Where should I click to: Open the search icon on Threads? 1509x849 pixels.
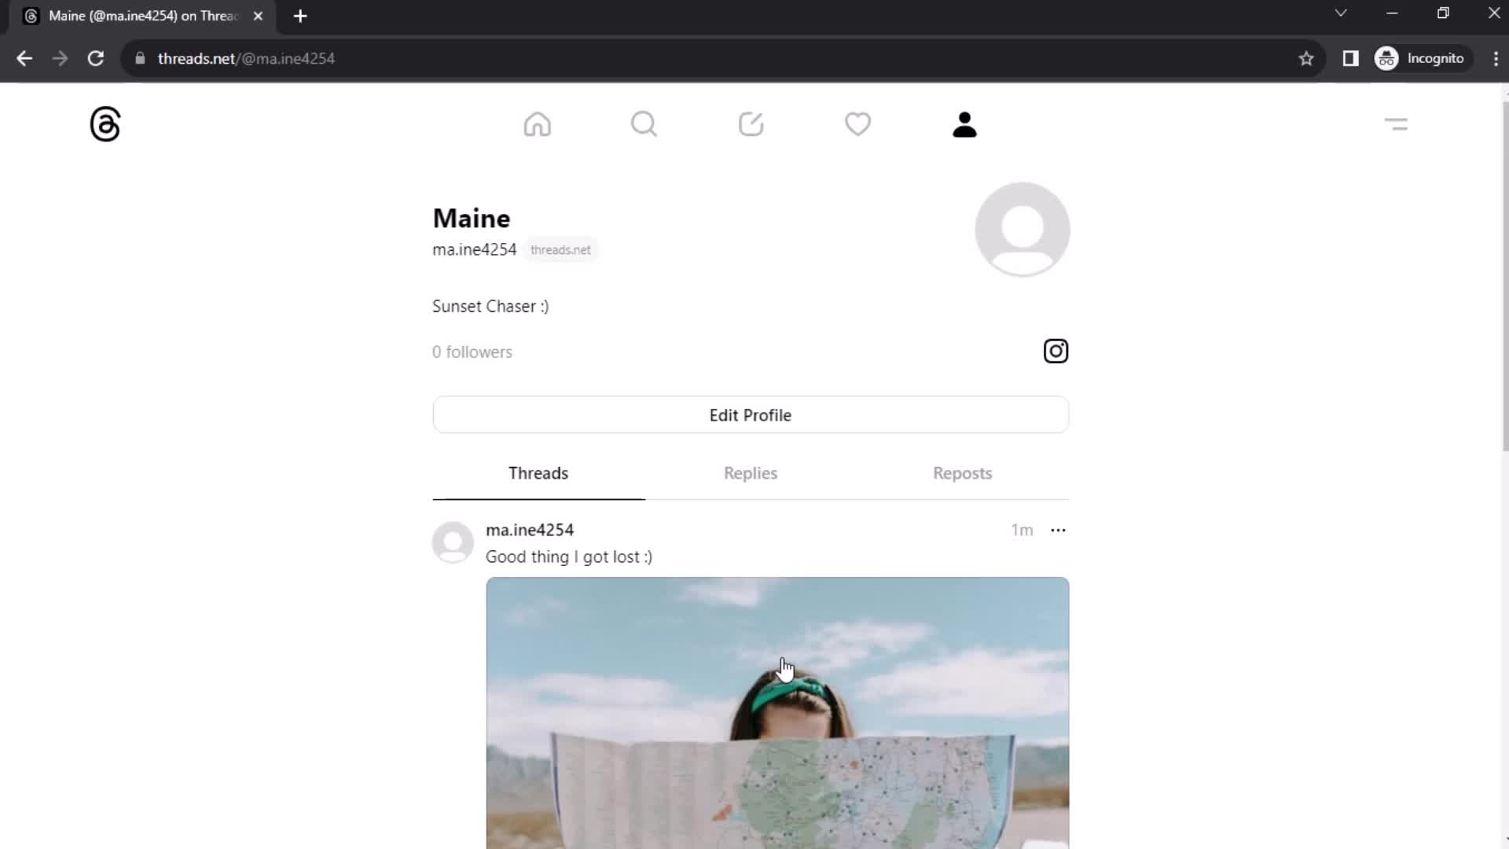tap(644, 123)
